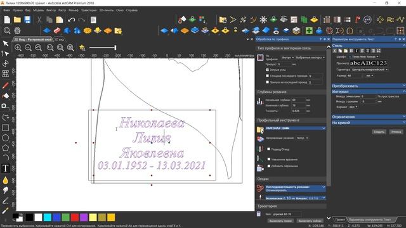406x228 pixels.
Task: Toggle bold text style button
Action: [x=351, y=51]
